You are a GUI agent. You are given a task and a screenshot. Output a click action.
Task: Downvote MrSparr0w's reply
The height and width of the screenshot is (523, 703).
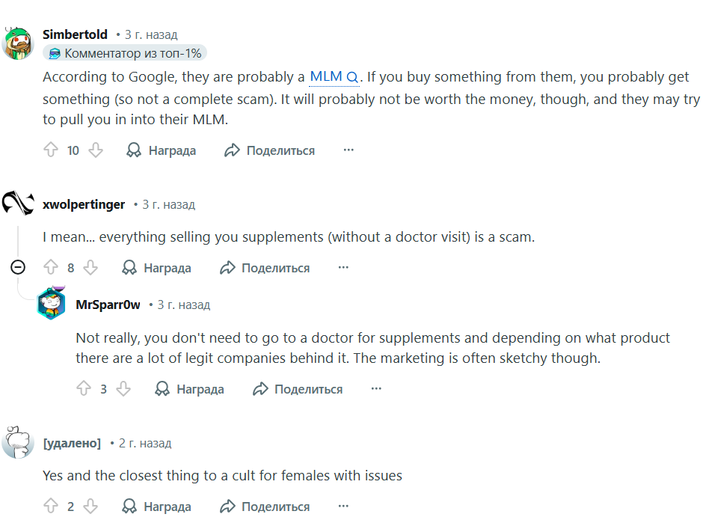tap(123, 389)
